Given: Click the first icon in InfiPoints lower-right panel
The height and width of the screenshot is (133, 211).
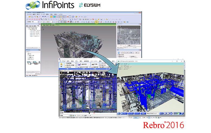Looking at the screenshot, I should coord(119,53).
